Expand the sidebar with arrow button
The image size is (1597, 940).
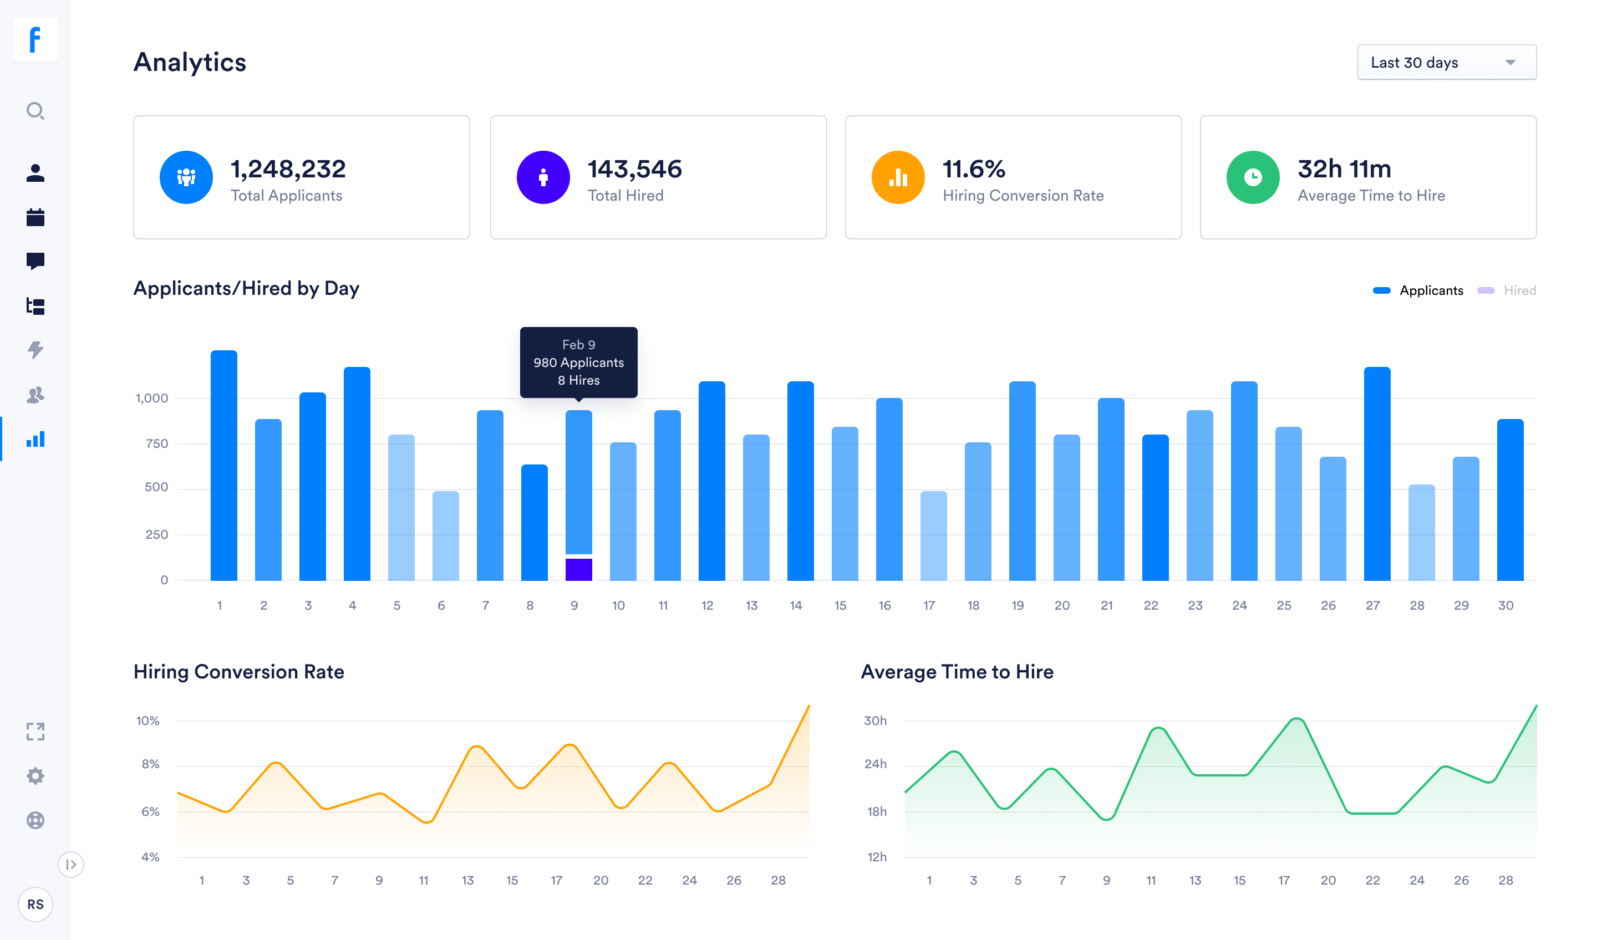click(71, 865)
